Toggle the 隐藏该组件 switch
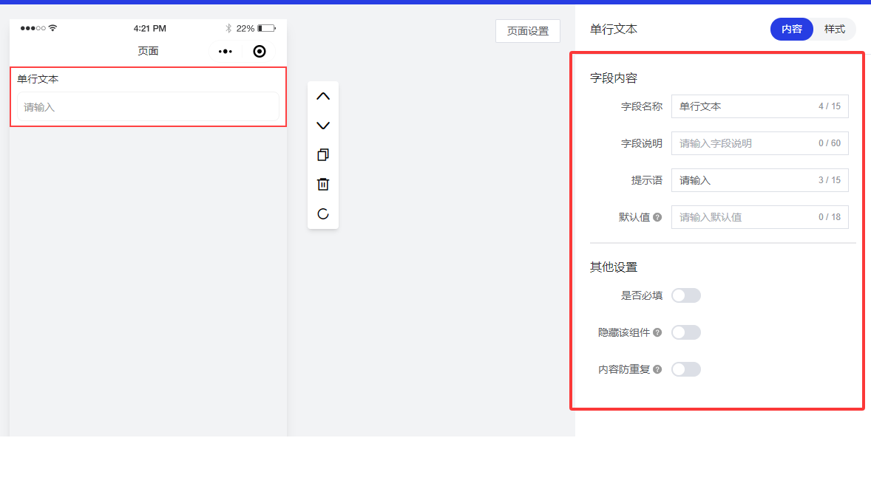 [x=685, y=332]
